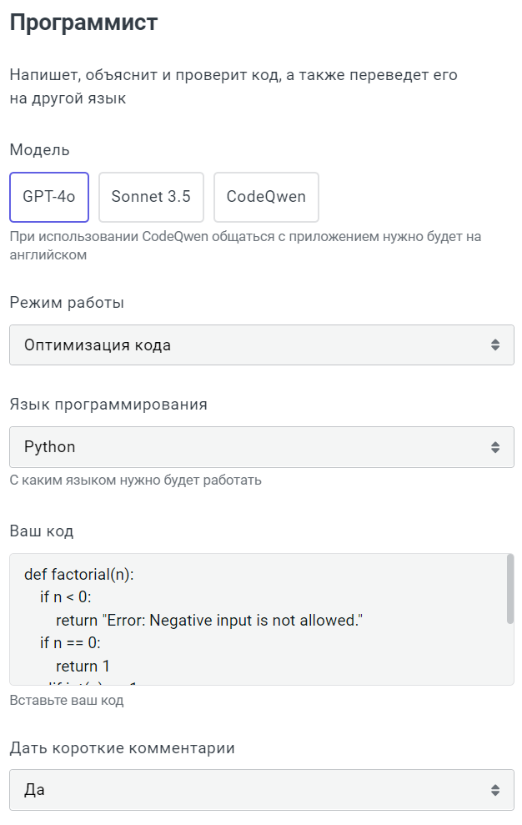Click the arrows icon in 'Да' select
The height and width of the screenshot is (825, 522).
point(495,789)
